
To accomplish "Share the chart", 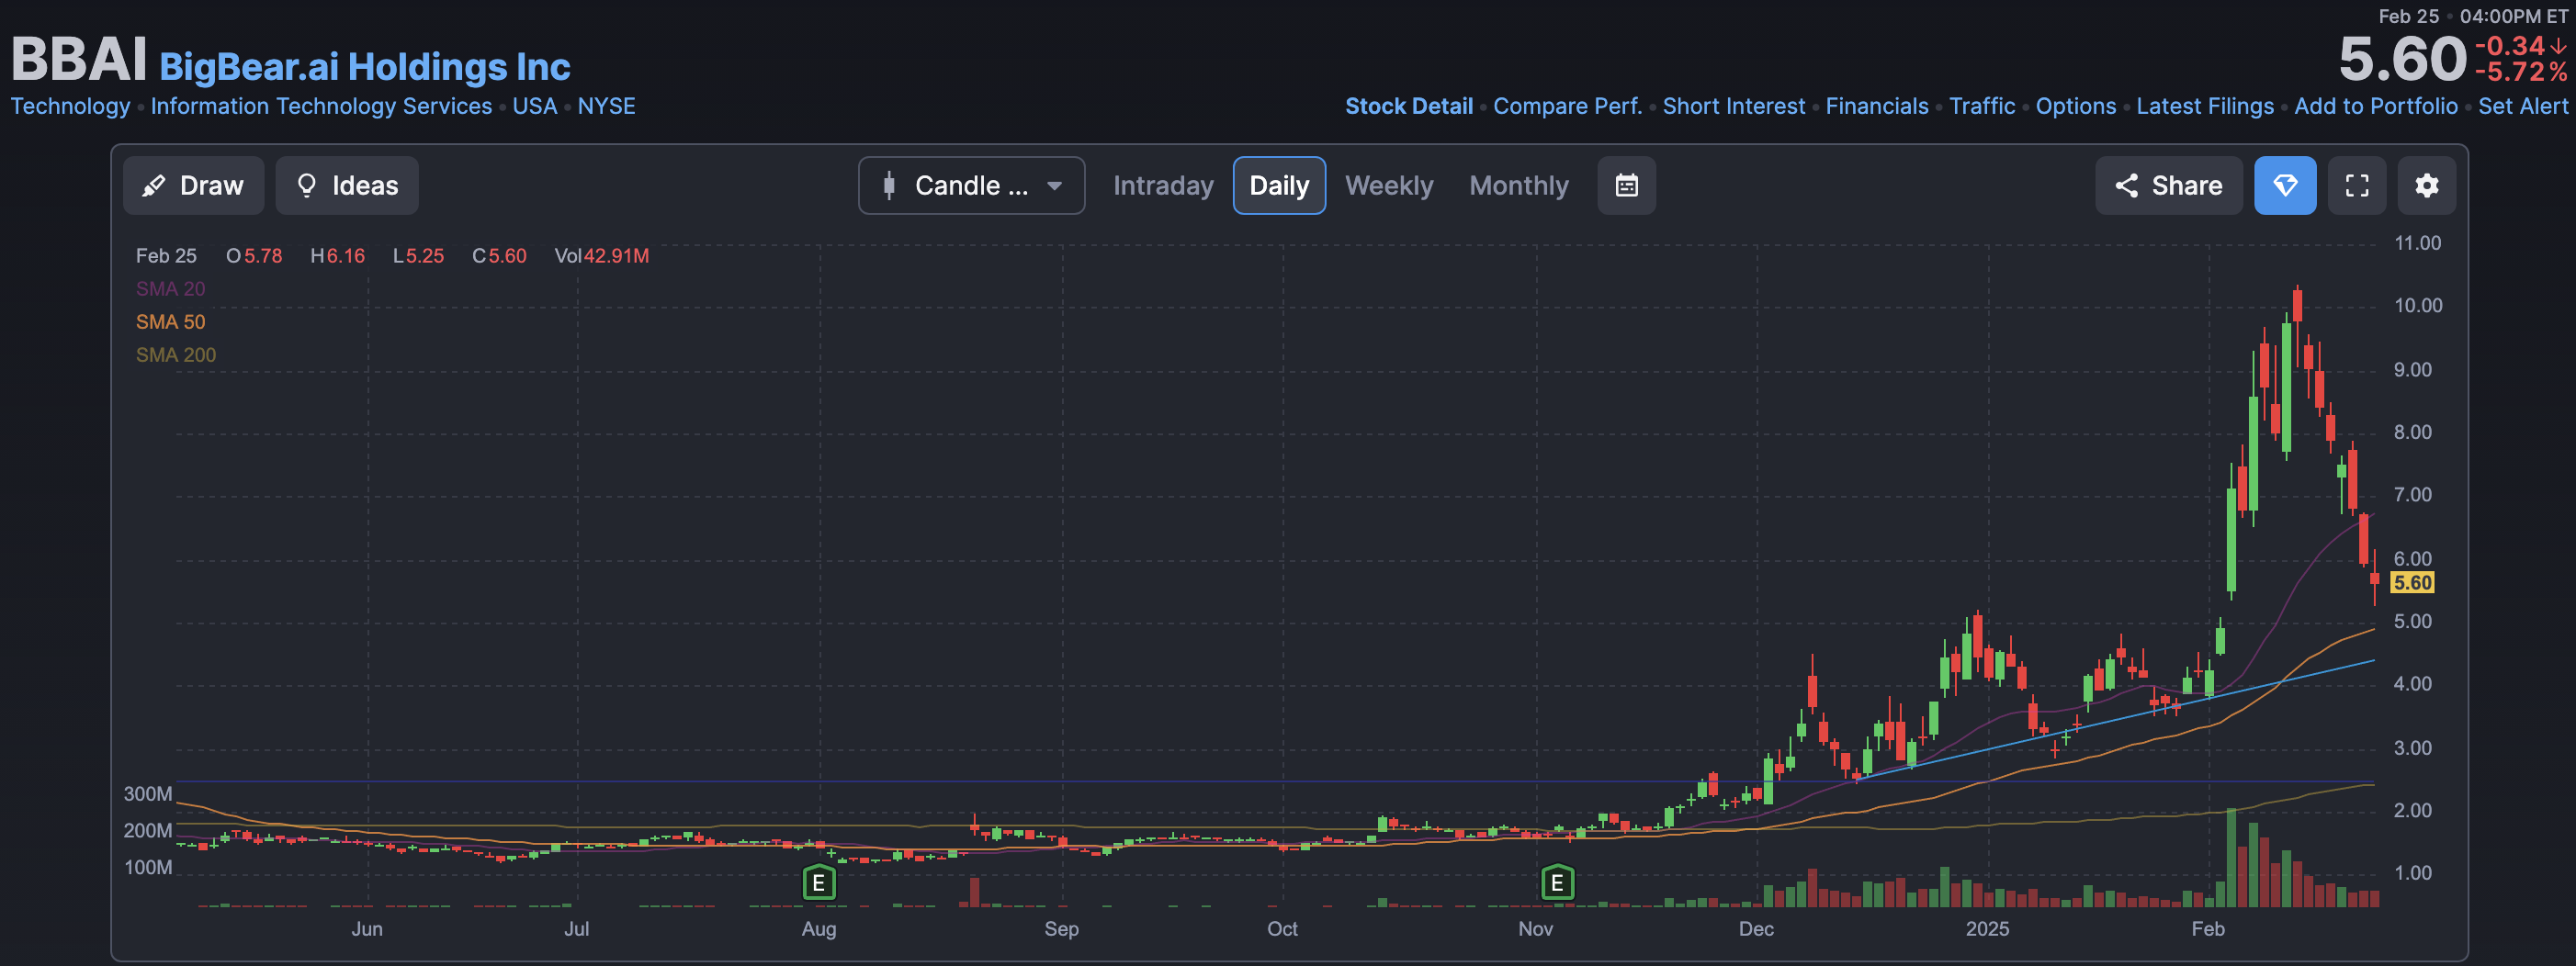I will [x=2168, y=185].
